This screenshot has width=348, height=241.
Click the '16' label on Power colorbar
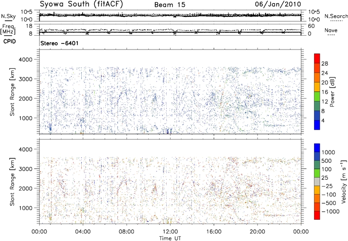point(325,92)
